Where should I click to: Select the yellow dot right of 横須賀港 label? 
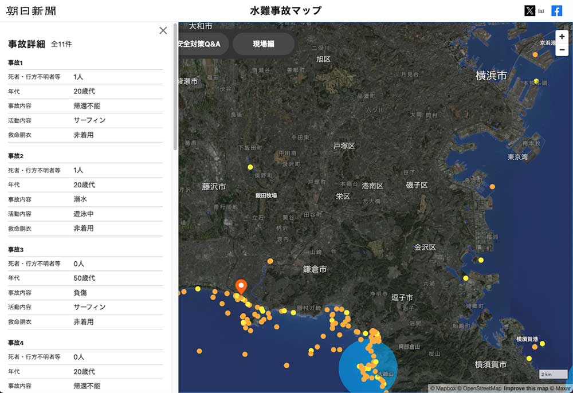[542, 344]
